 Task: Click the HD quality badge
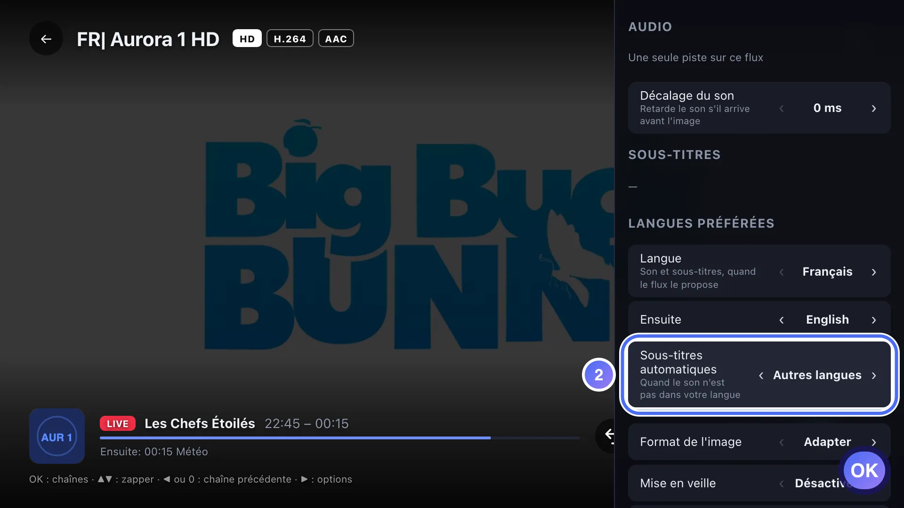[x=247, y=39]
